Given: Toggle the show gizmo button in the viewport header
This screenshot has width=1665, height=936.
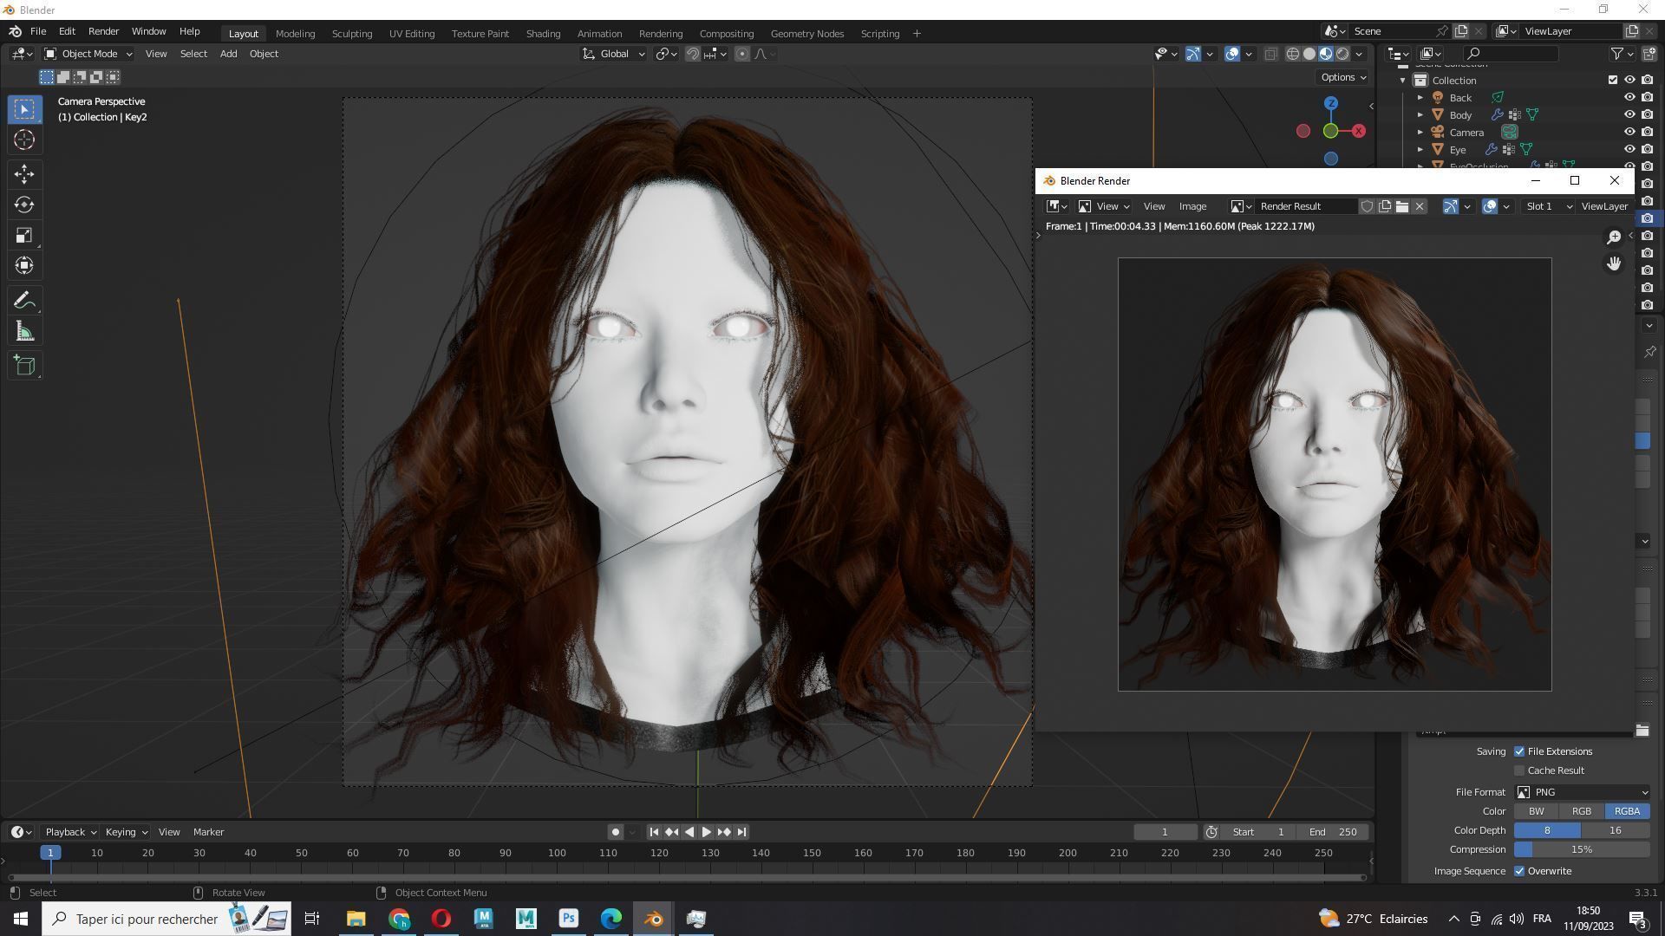Looking at the screenshot, I should point(1193,54).
